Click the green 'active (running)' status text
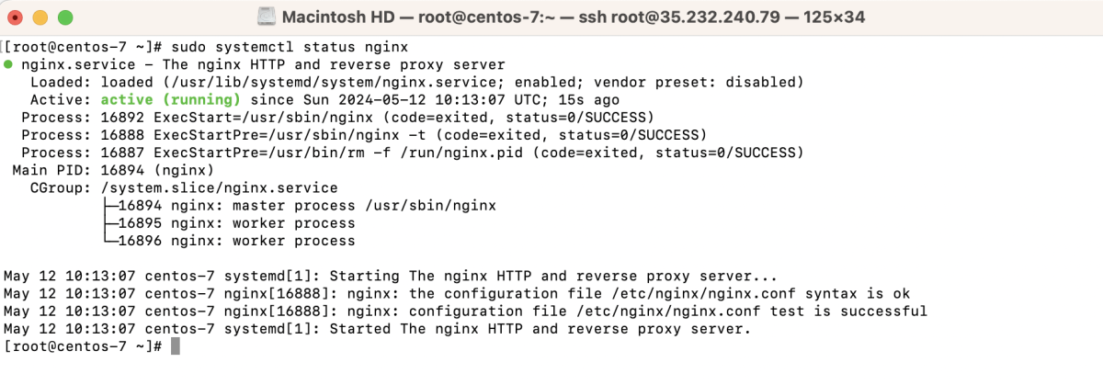1103x385 pixels. click(170, 99)
